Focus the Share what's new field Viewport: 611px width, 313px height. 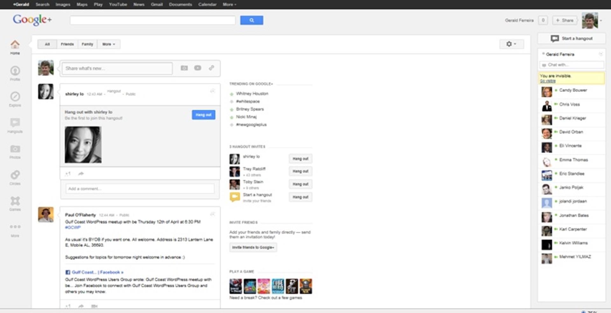click(117, 68)
